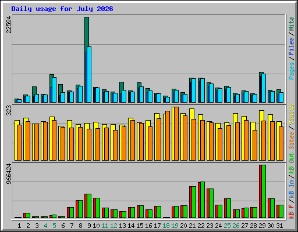Click day label 22 on the x-axis
Viewport: 298px width, 232px height.
201,226
